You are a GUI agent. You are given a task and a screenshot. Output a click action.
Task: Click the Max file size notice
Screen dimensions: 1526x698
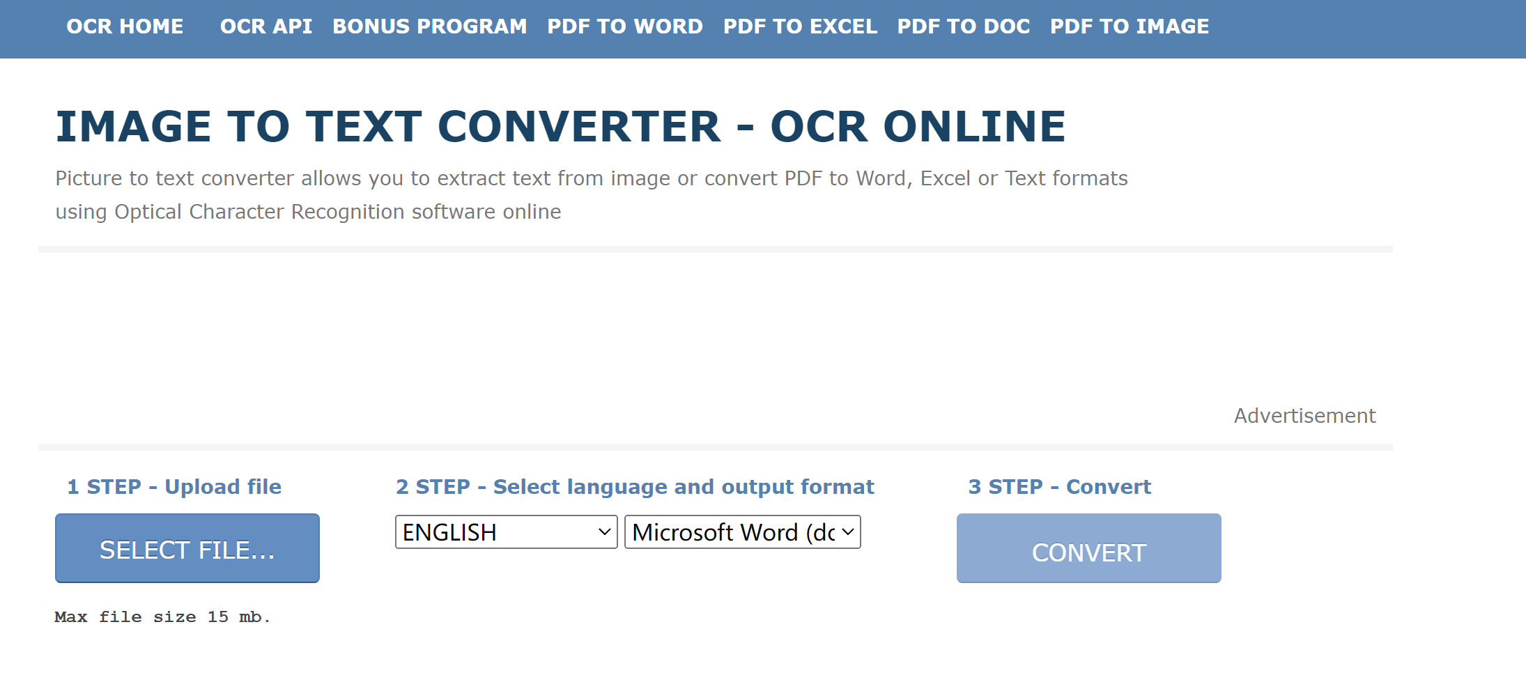[x=162, y=616]
